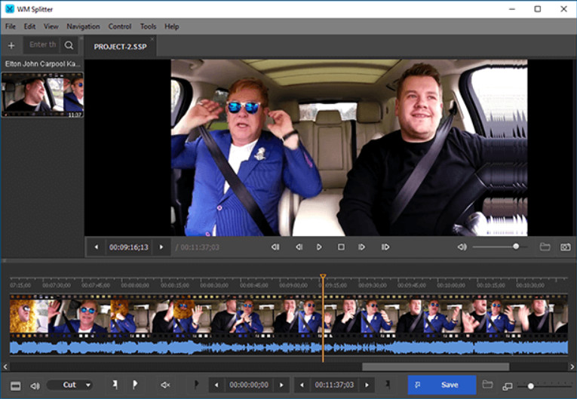Click the timeline playhead marker
This screenshot has width=577, height=399.
(323, 276)
